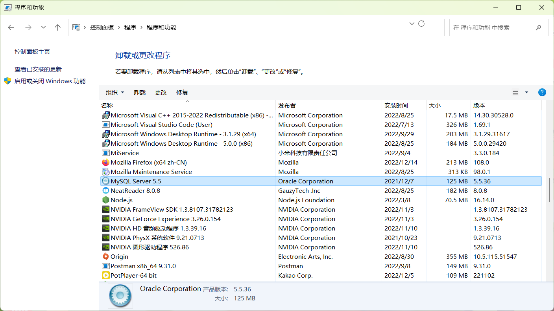Select the Node.js program name
Image resolution: width=554 pixels, height=311 pixels.
pyautogui.click(x=122, y=200)
